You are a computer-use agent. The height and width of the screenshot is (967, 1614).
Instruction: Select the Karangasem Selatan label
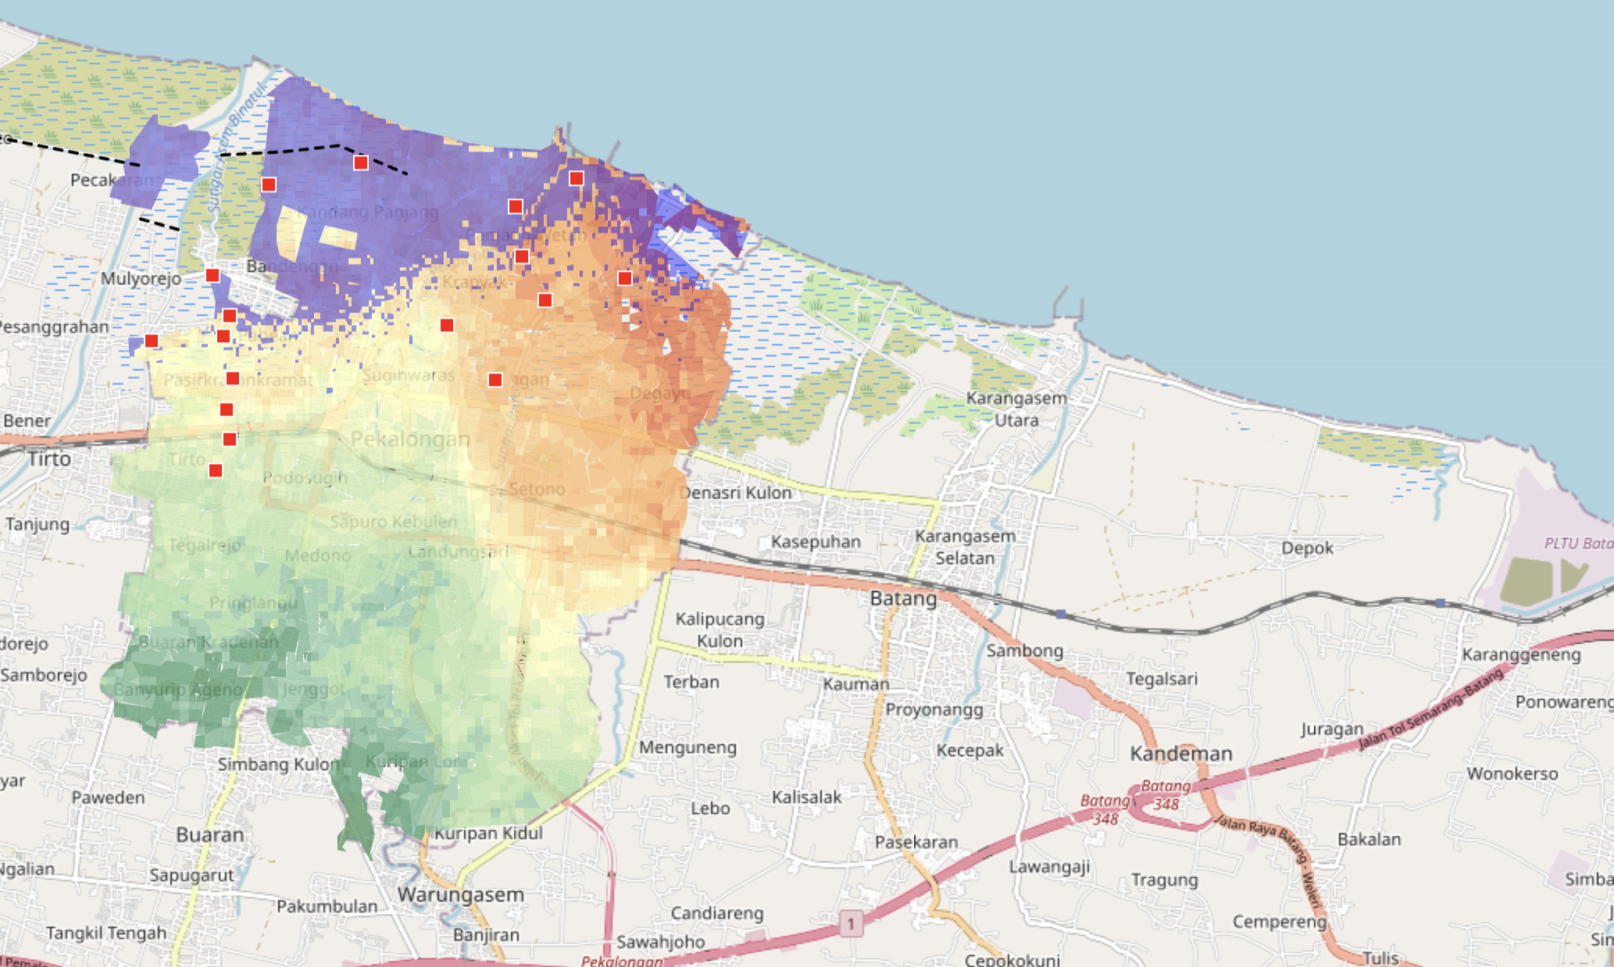[x=966, y=547]
